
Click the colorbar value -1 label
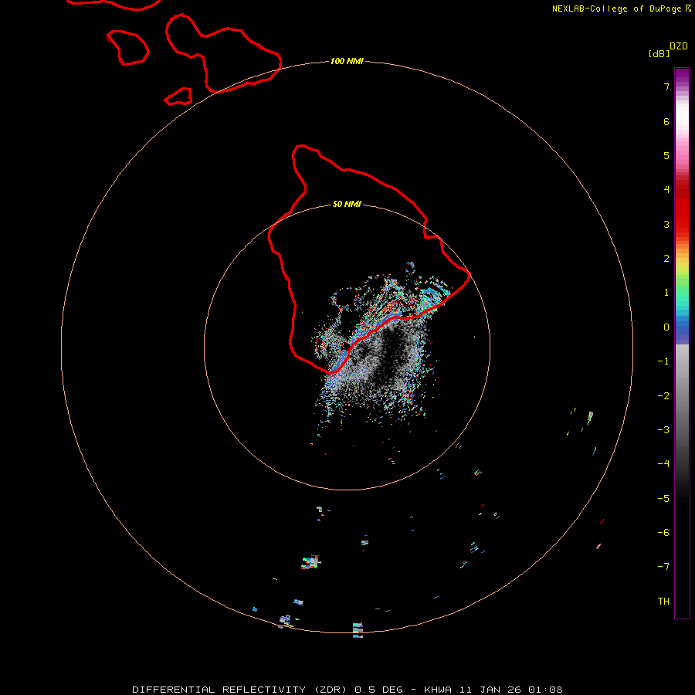point(663,361)
